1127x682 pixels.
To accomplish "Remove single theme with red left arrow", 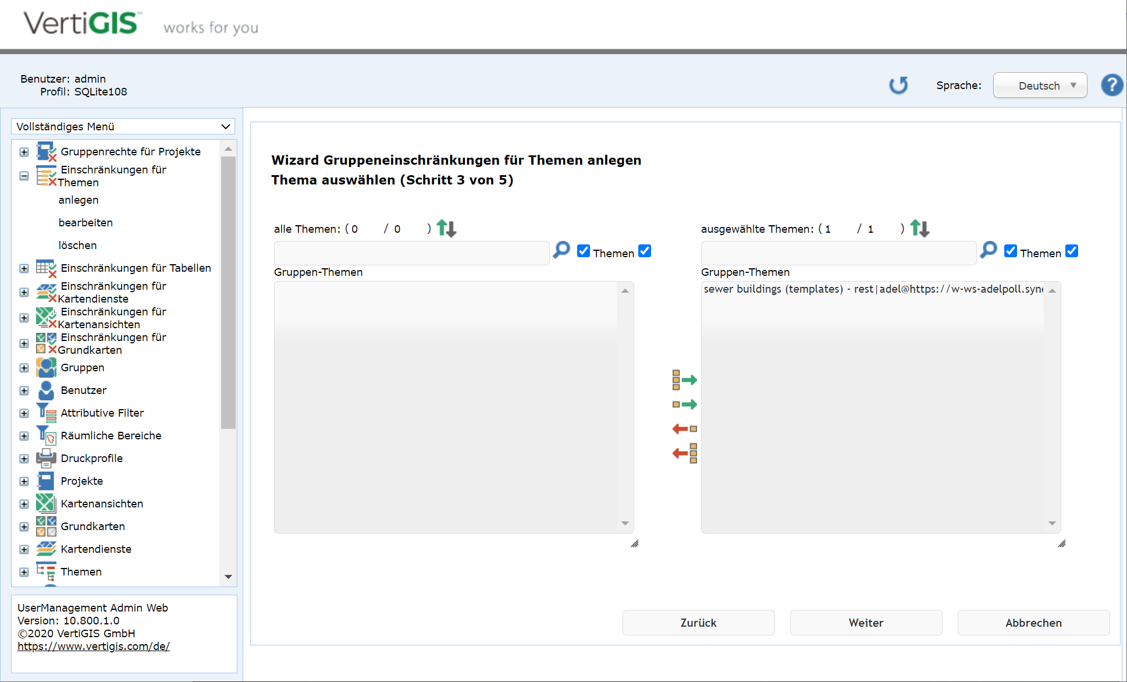I will 684,429.
